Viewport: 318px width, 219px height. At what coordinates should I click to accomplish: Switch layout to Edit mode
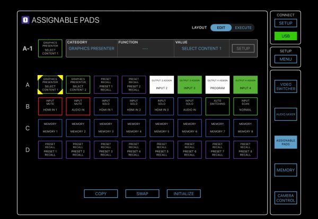[220, 28]
